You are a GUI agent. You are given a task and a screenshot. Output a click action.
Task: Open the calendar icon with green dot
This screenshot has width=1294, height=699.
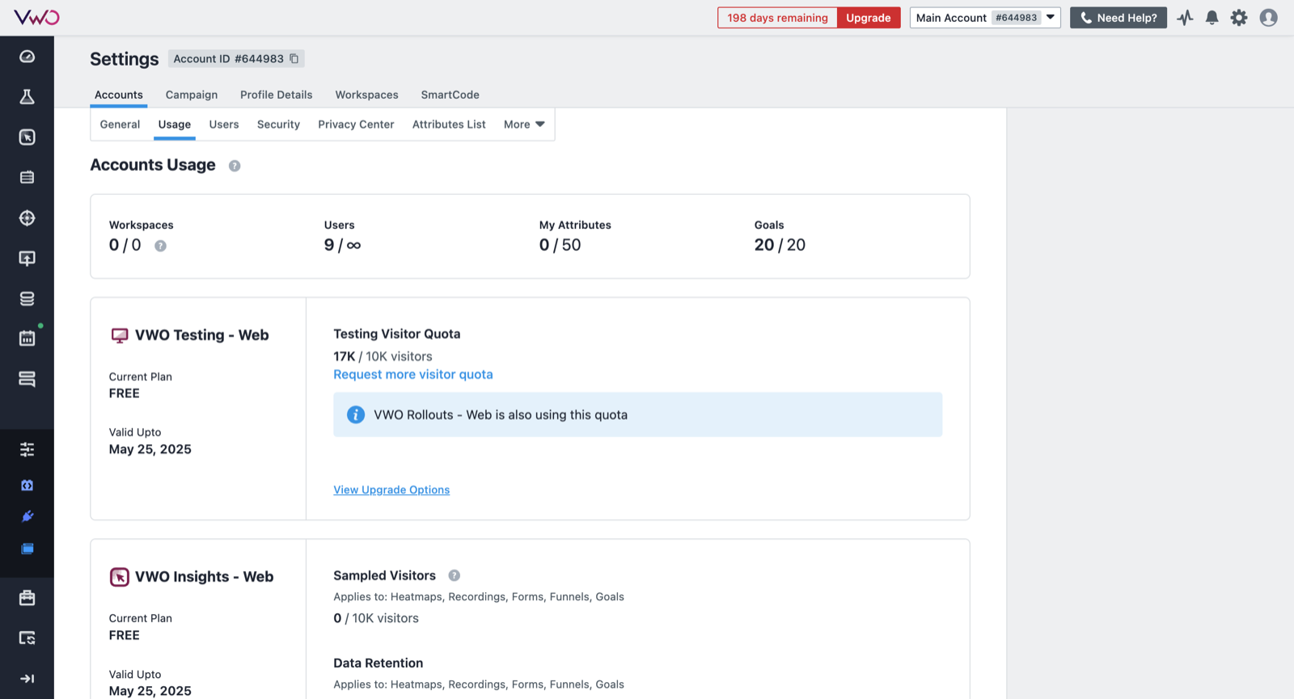pos(27,338)
